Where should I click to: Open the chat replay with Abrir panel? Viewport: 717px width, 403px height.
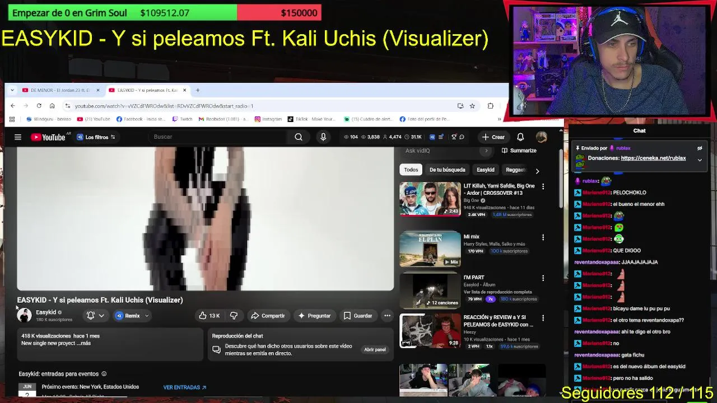click(x=375, y=349)
